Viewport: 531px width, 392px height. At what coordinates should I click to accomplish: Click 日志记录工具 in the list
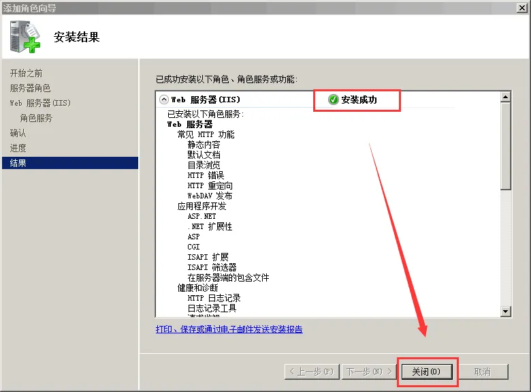pyautogui.click(x=212, y=308)
